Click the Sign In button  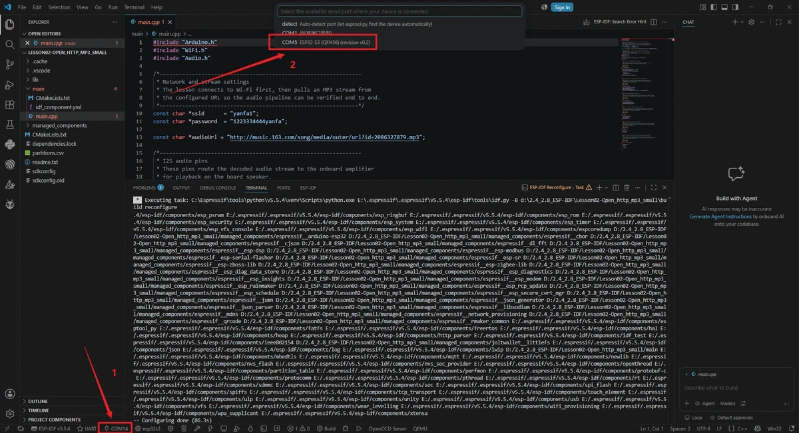(x=562, y=7)
